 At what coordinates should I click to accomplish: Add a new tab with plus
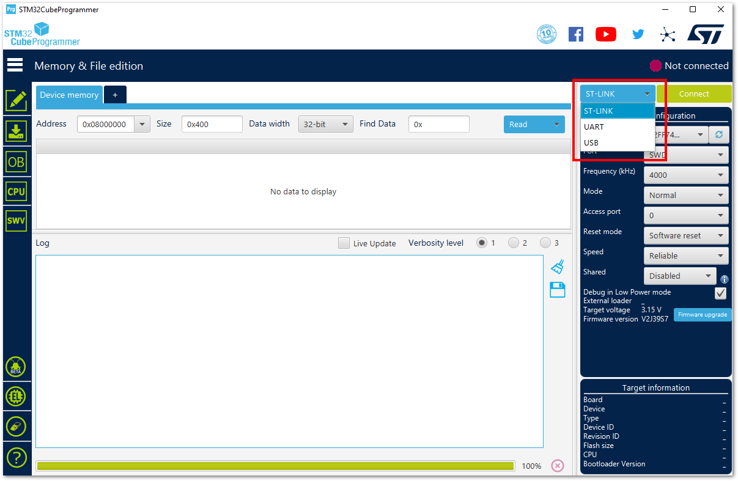click(x=115, y=95)
